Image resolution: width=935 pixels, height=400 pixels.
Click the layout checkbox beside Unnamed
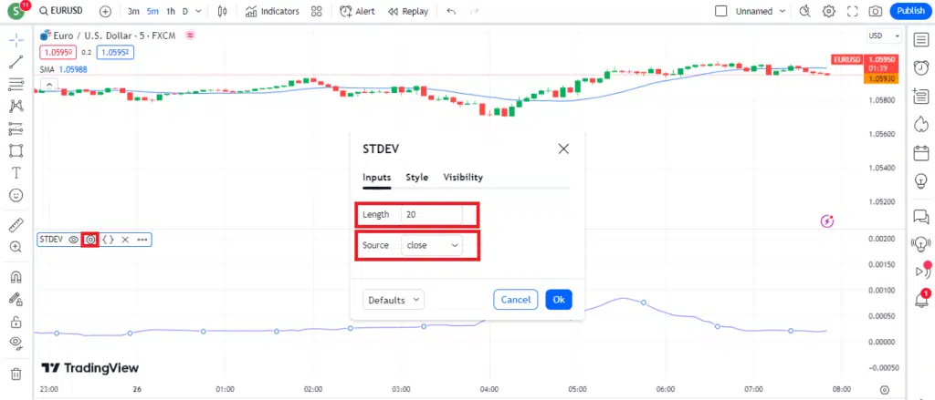(721, 11)
